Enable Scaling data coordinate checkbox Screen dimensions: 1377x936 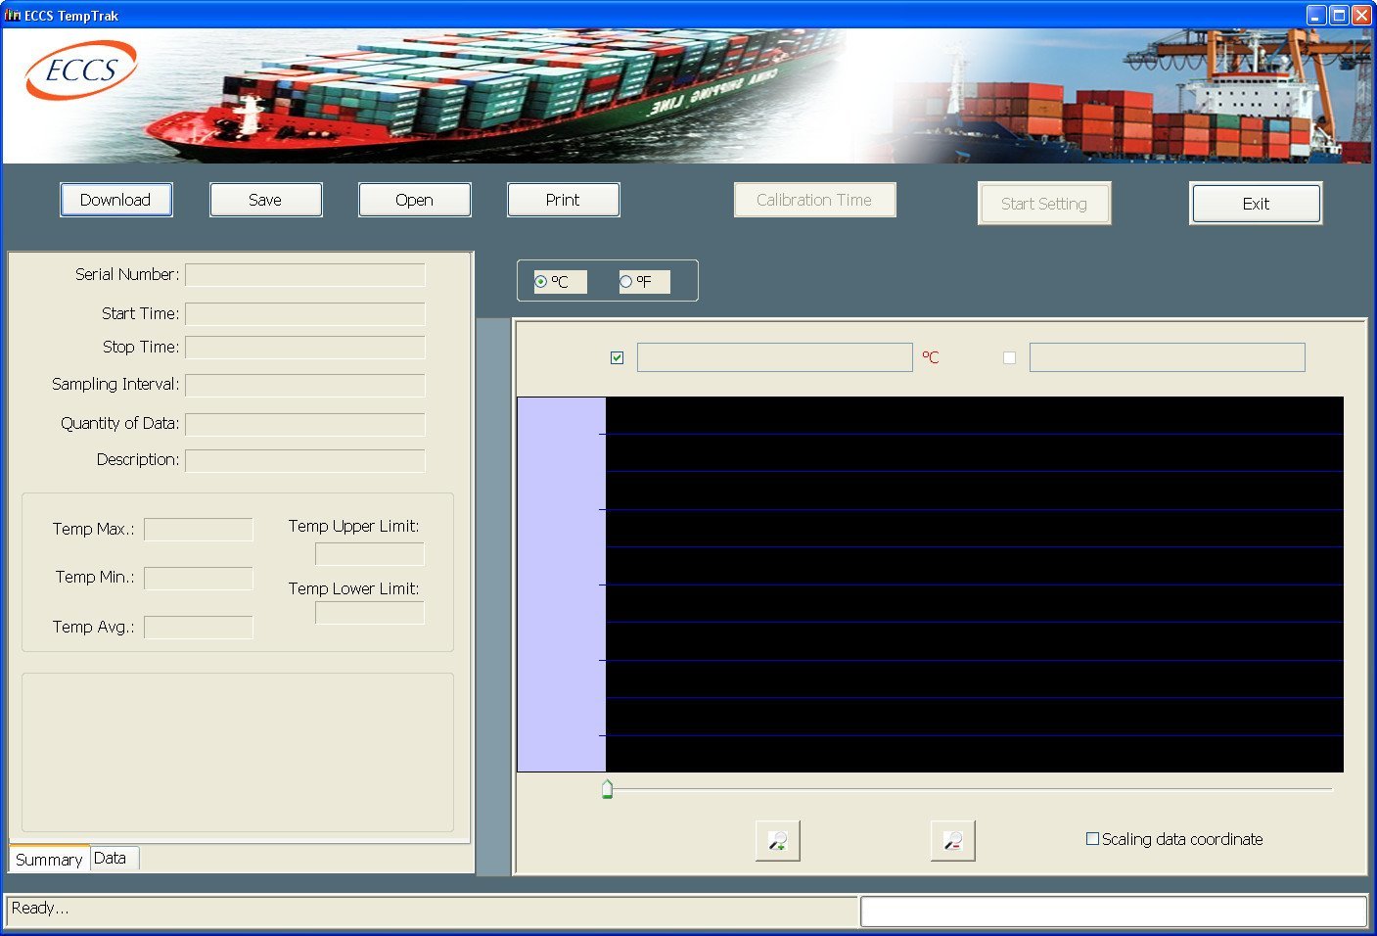coord(1092,839)
